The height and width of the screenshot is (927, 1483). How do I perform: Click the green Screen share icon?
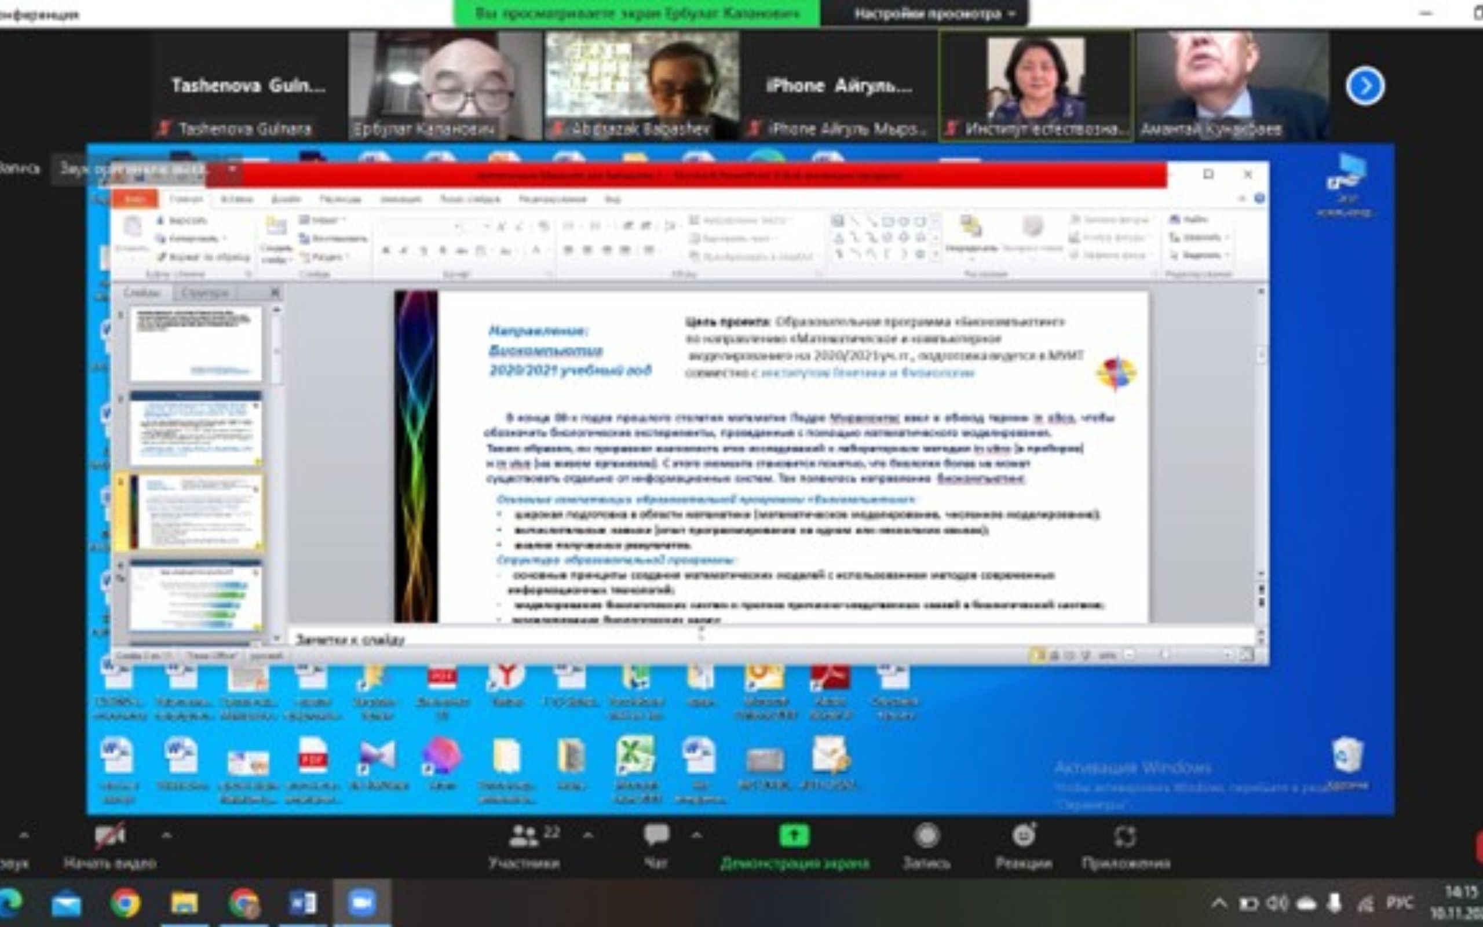[794, 835]
